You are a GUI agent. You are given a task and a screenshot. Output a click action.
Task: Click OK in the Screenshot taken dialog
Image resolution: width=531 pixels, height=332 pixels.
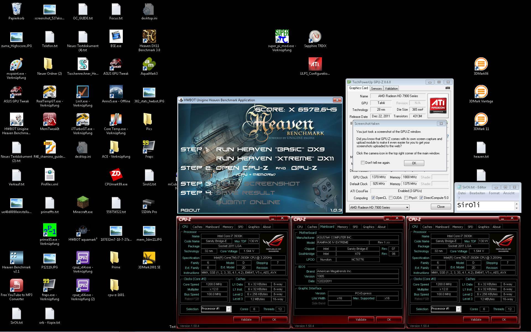click(414, 163)
